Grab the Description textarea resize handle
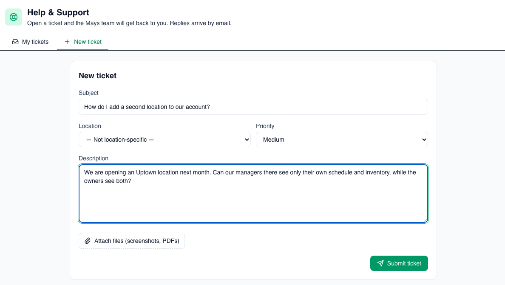 pyautogui.click(x=426, y=220)
